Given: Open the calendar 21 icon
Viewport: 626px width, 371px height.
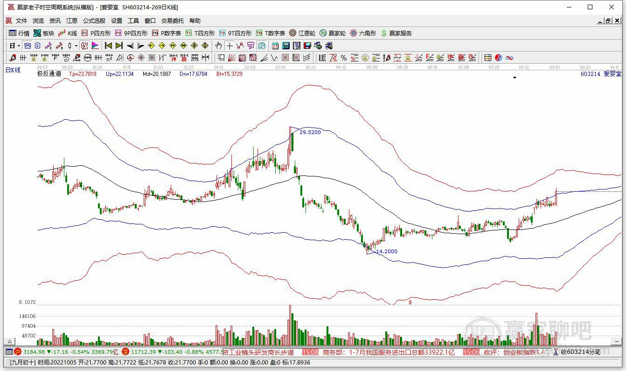Looking at the screenshot, I should click(x=275, y=46).
